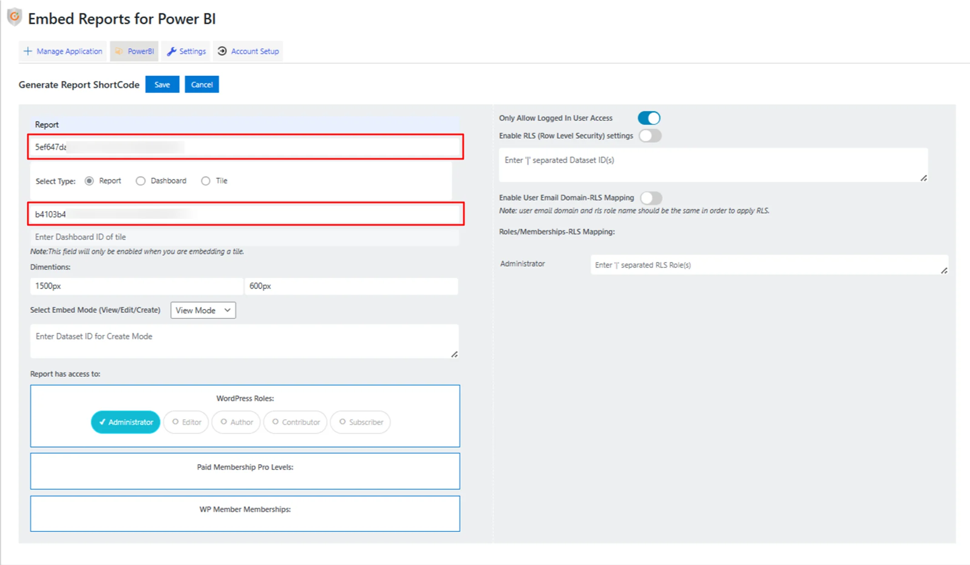Select the Contributor role chip
The width and height of the screenshot is (970, 565).
click(295, 422)
